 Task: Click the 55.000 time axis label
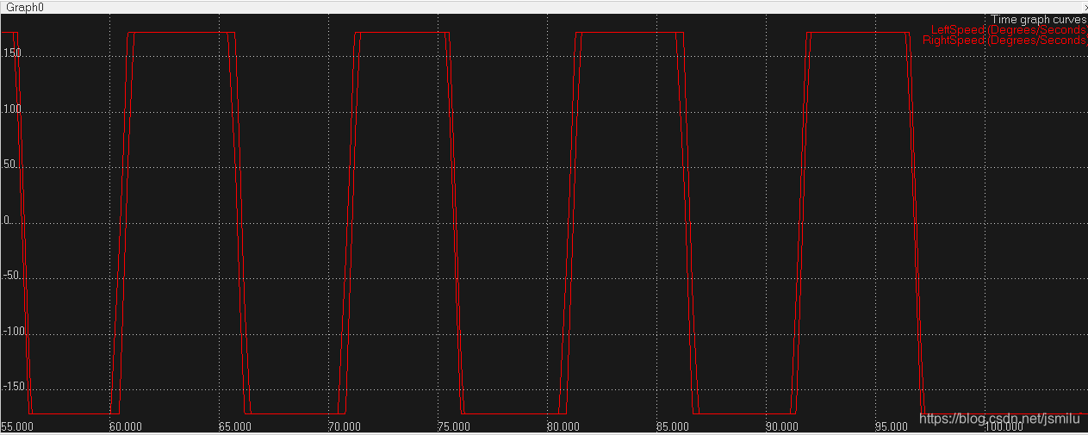point(17,426)
